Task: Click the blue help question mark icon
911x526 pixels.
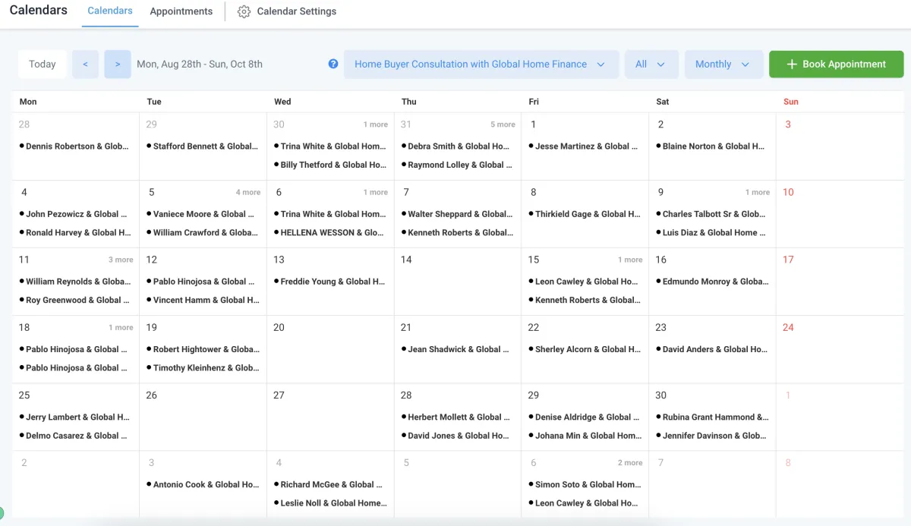Action: coord(333,64)
